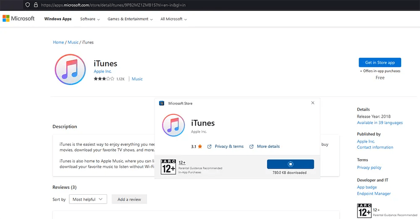Click Add a review button
The height and width of the screenshot is (219, 420).
[x=129, y=199]
